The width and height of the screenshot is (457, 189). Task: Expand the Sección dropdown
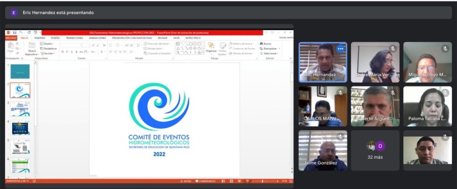coord(47,53)
